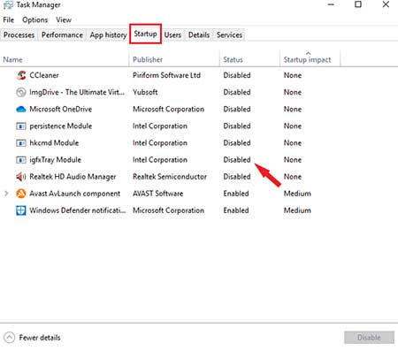Select the Microsoft OneDrive entry
Screen dimensions: 398x351
[61, 110]
